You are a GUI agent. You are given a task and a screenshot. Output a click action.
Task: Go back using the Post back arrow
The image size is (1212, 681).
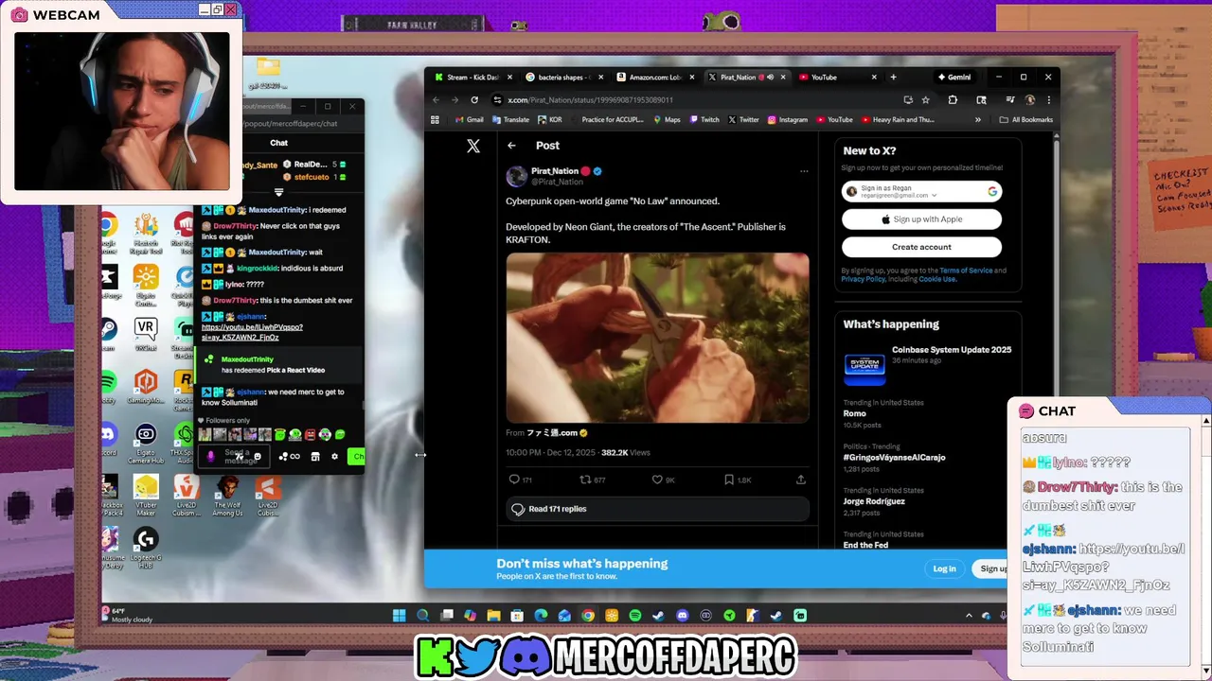click(511, 146)
